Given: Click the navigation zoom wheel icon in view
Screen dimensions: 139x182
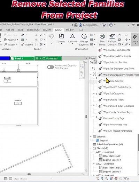Looking at the screenshot, I should pos(82,66).
